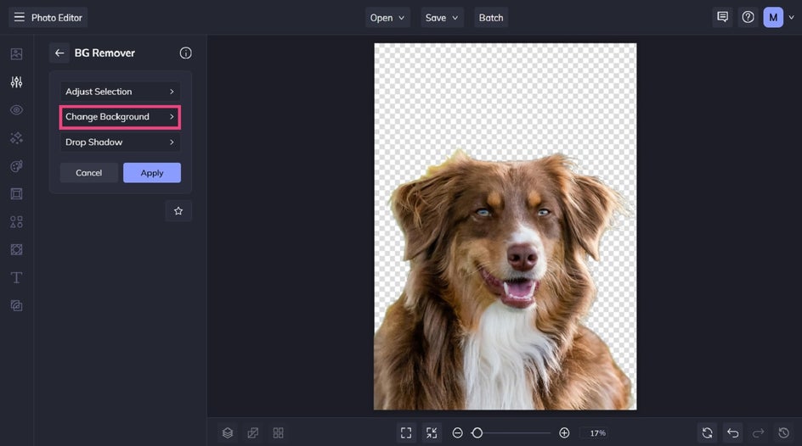Open the Overlays/Textures sidebar icon
802x446 pixels.
[16, 249]
